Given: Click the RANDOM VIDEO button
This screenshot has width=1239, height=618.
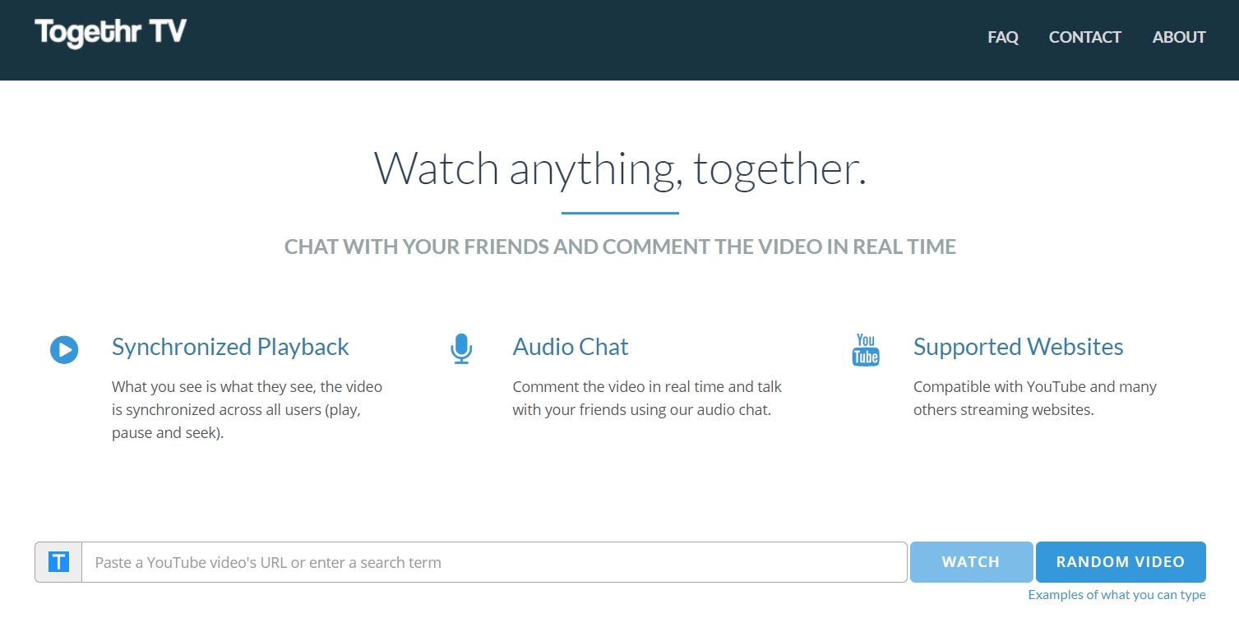Looking at the screenshot, I should [1121, 562].
